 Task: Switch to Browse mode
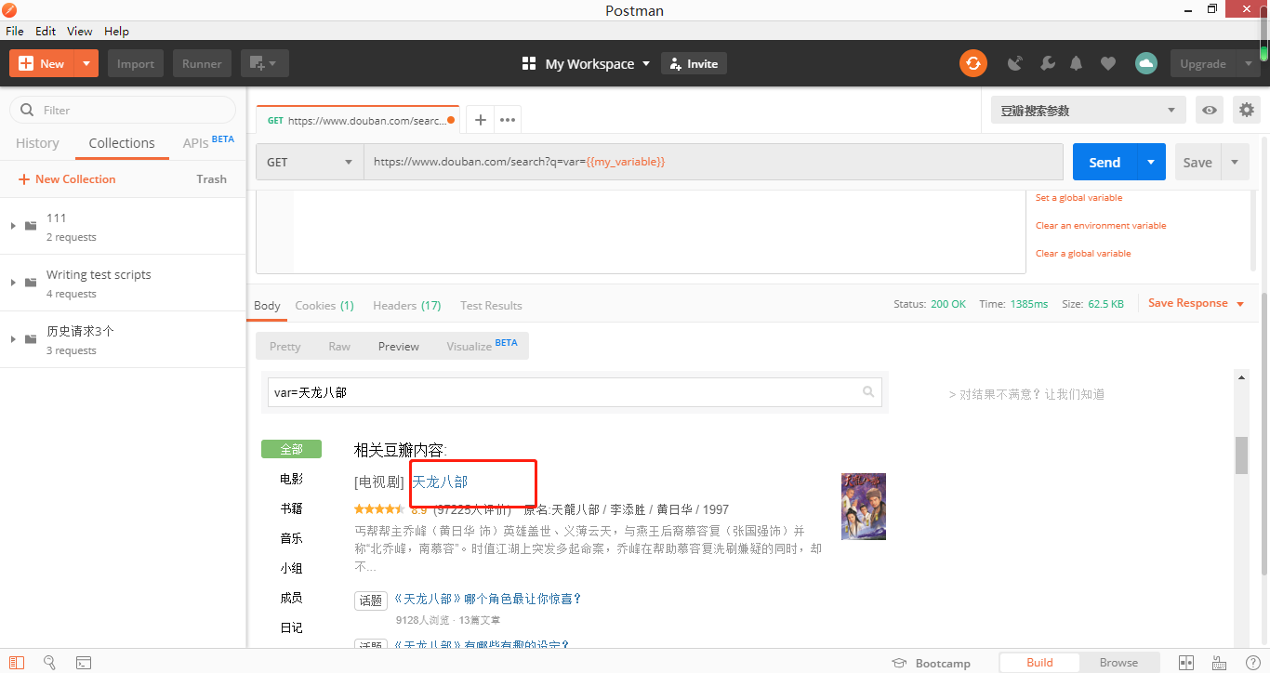pos(1118,663)
